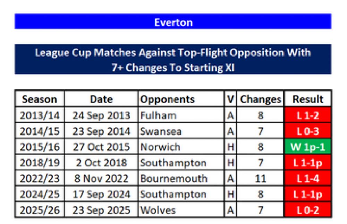
Task: Click the red L 1-2 result cell
Action: (x=307, y=115)
